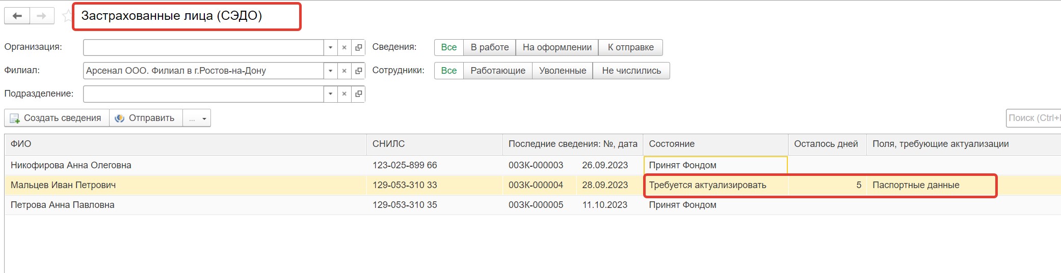Select the 'В работе' filter for Сведения

(x=489, y=47)
